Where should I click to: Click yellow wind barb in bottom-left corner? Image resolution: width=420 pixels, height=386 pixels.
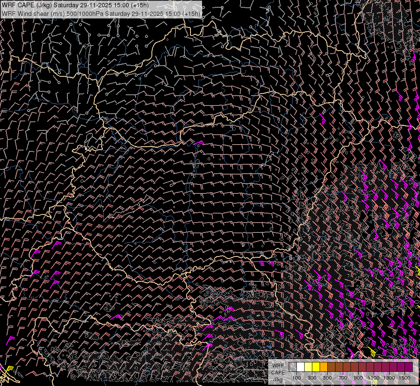tap(9, 370)
